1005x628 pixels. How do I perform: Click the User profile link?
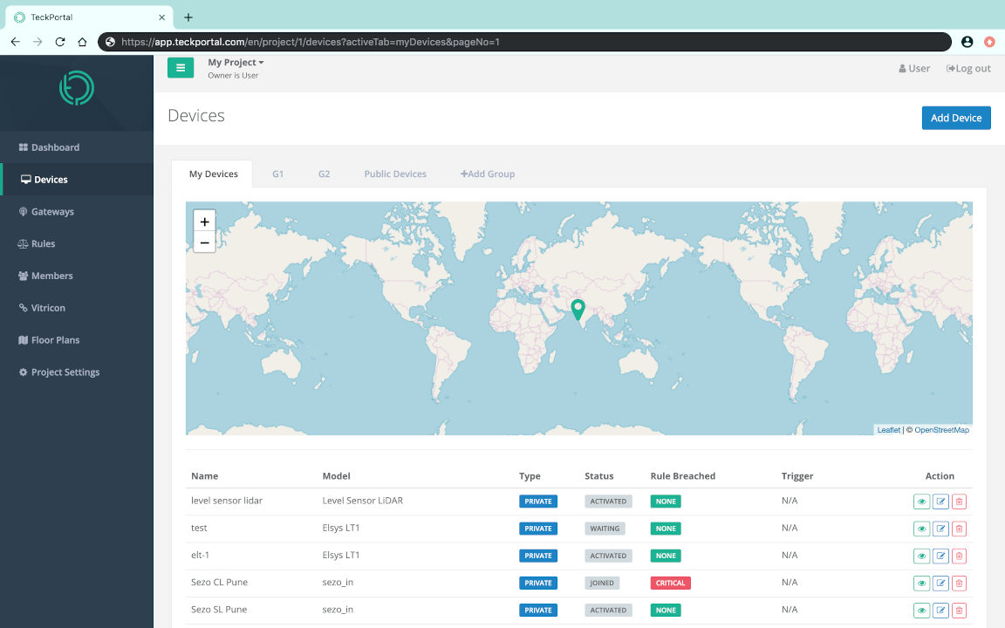point(914,69)
